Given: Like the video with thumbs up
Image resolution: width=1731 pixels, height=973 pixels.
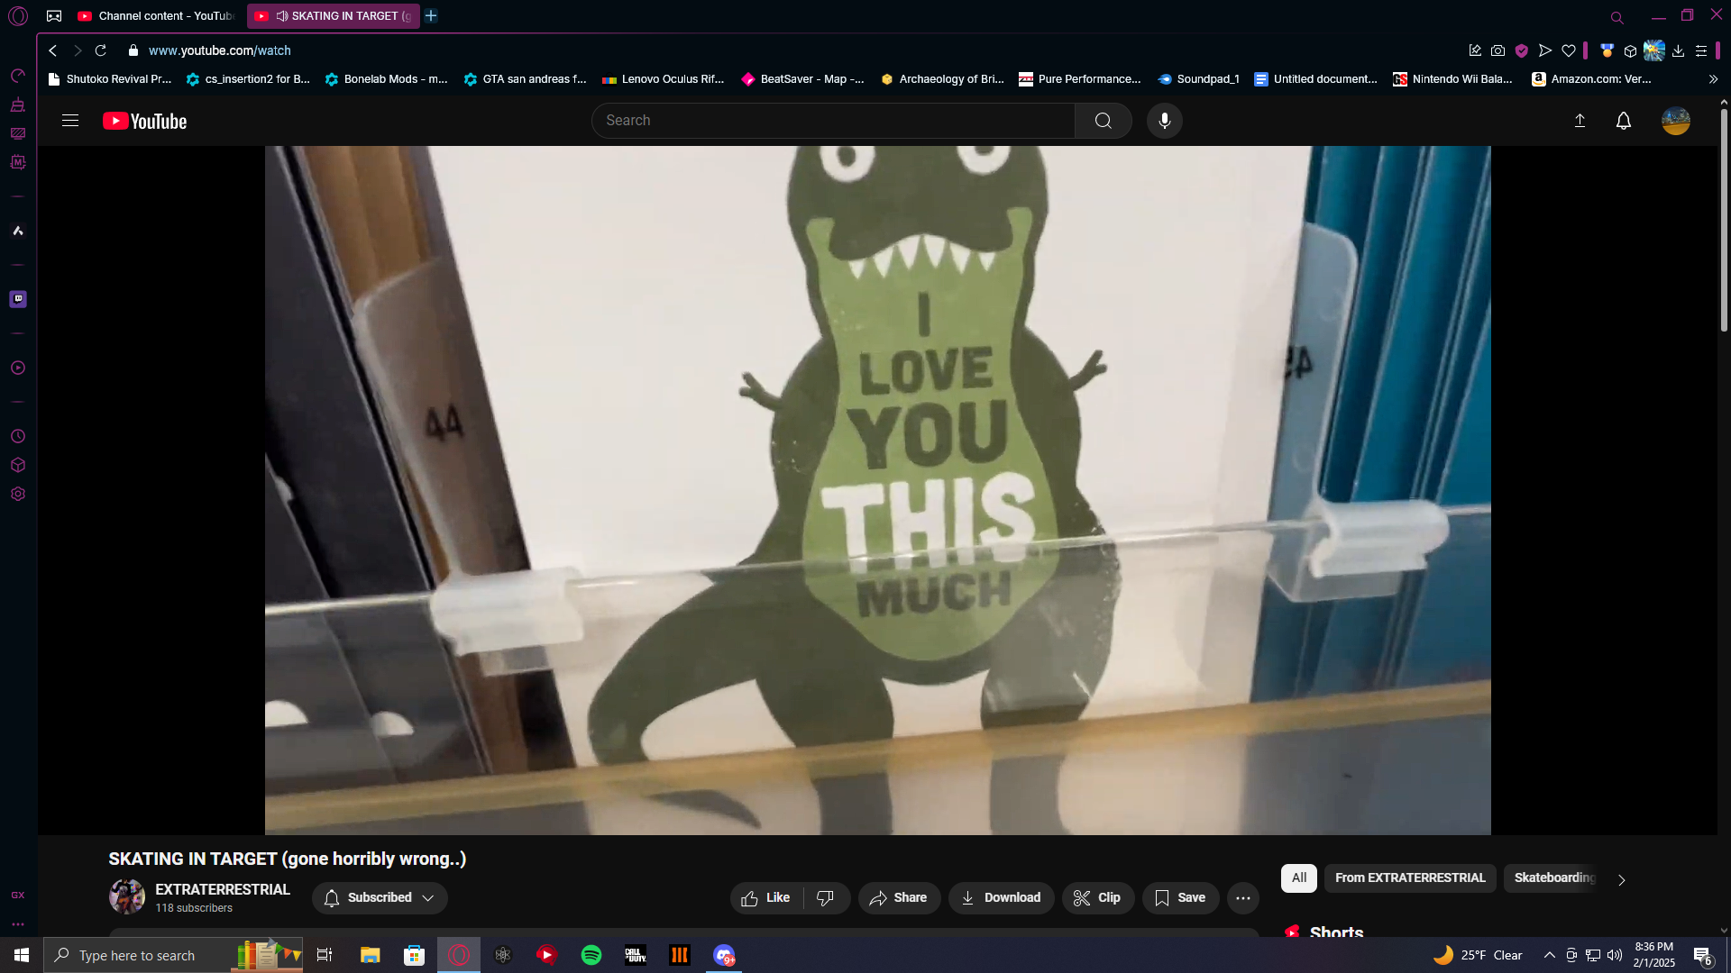Looking at the screenshot, I should point(766,898).
